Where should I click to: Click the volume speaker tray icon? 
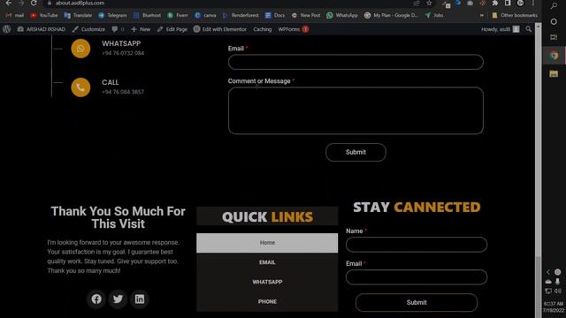558,291
